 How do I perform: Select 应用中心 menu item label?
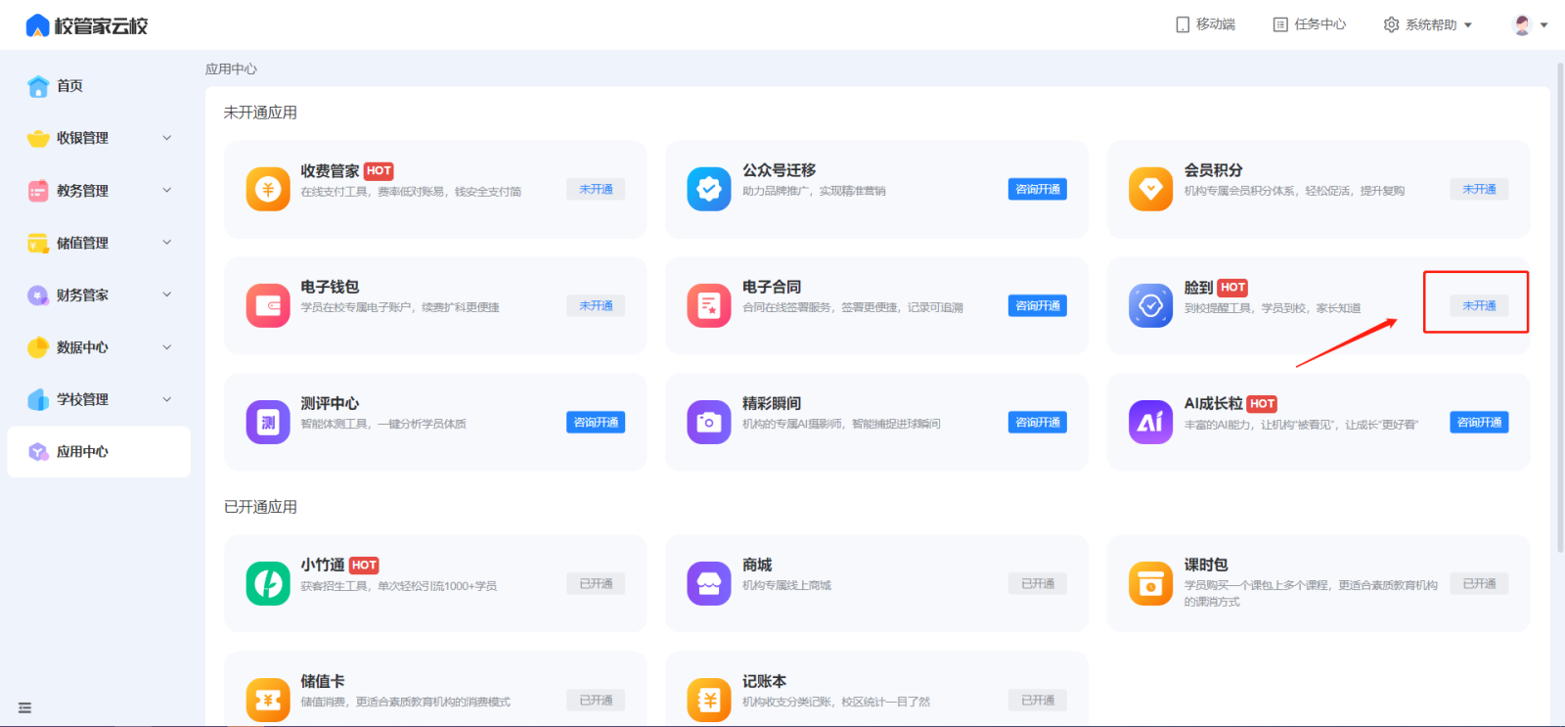pos(82,452)
